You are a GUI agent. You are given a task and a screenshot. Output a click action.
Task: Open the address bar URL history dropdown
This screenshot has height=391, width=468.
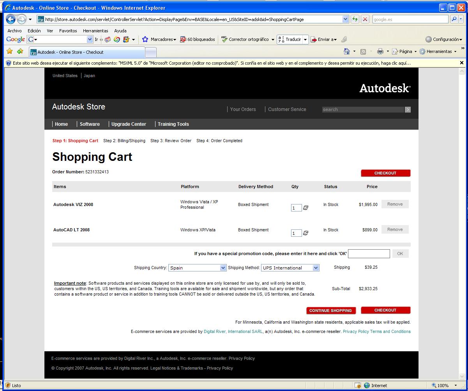(x=346, y=19)
